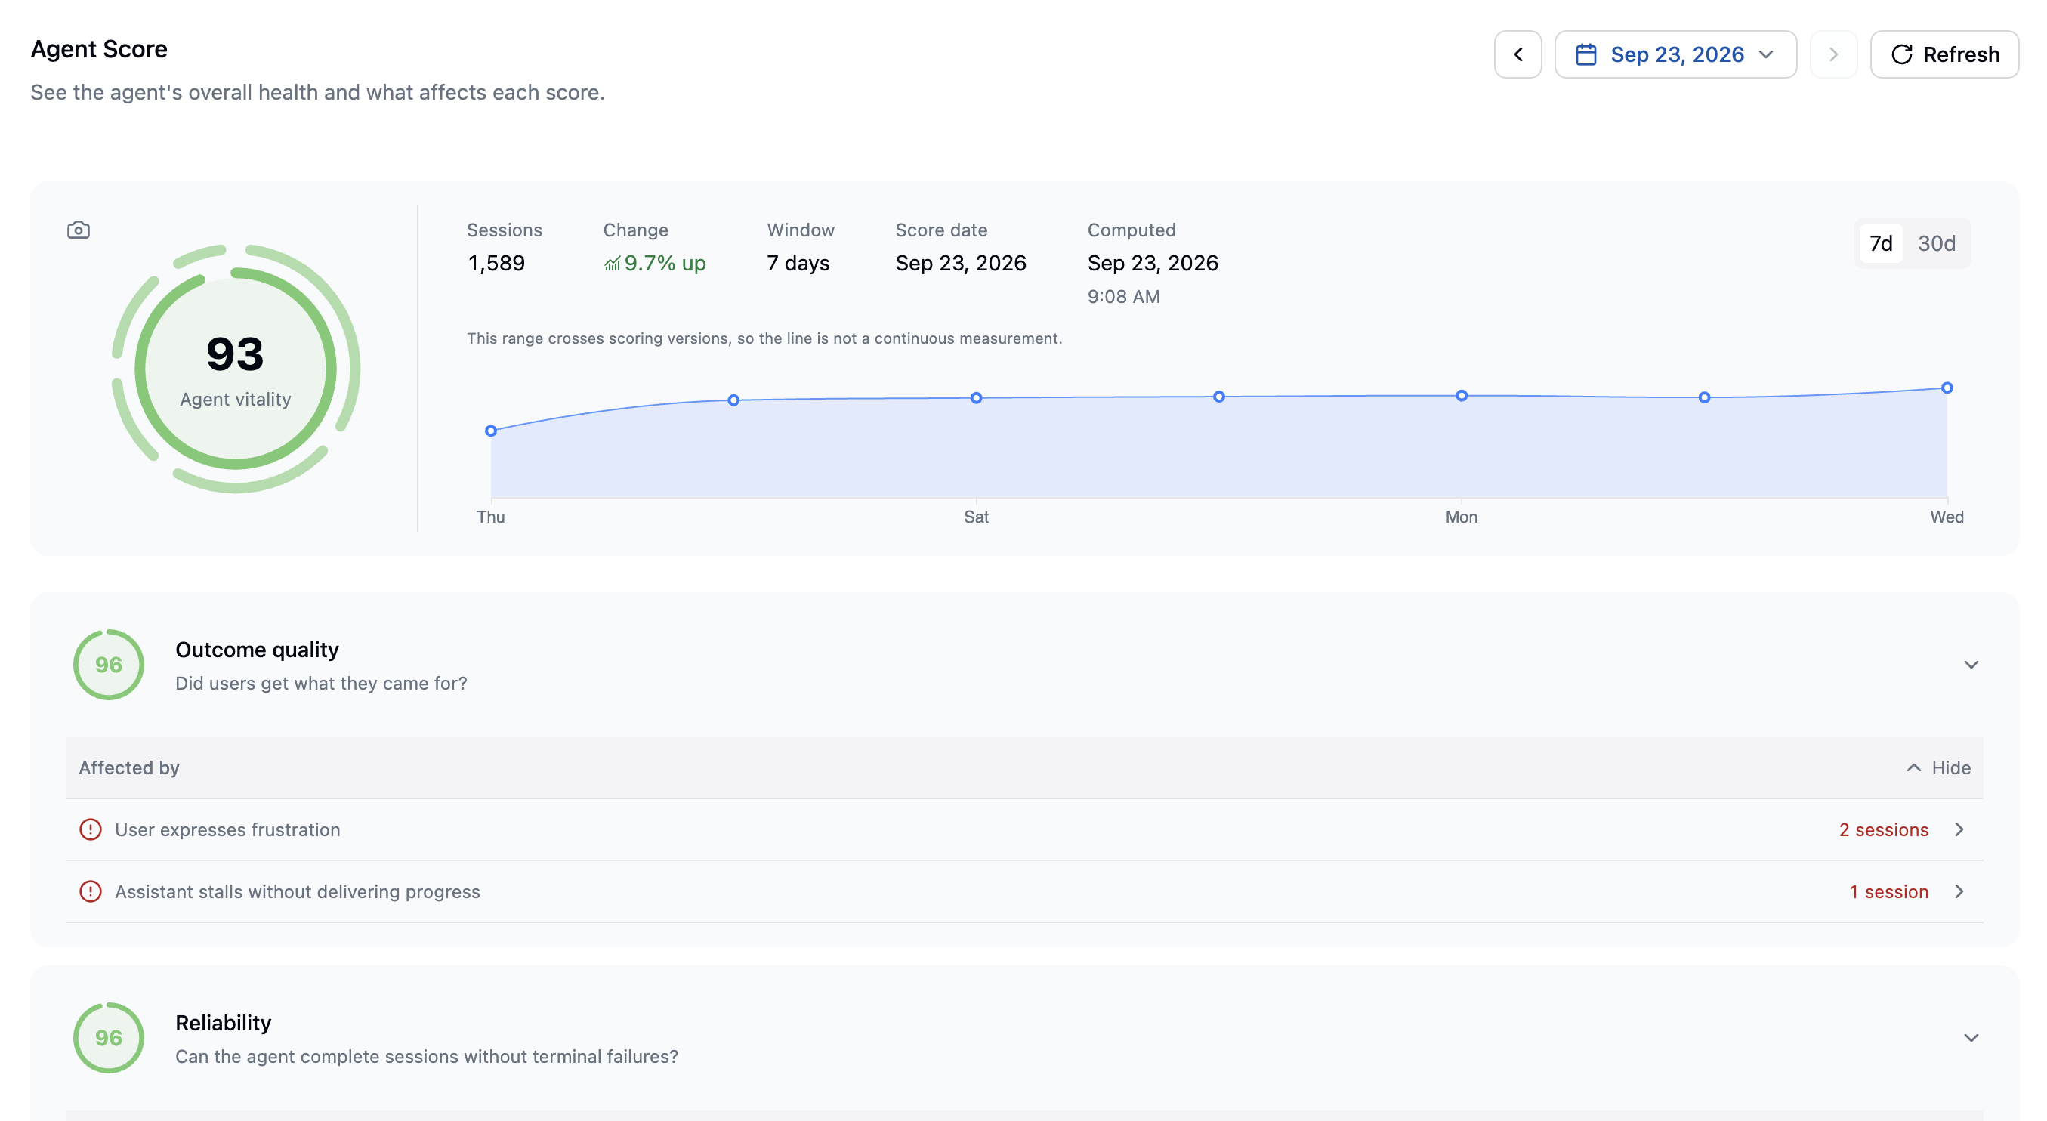Screen dimensions: 2047x1121
Task: Click chevron next to 1 session
Action: pos(1959,891)
